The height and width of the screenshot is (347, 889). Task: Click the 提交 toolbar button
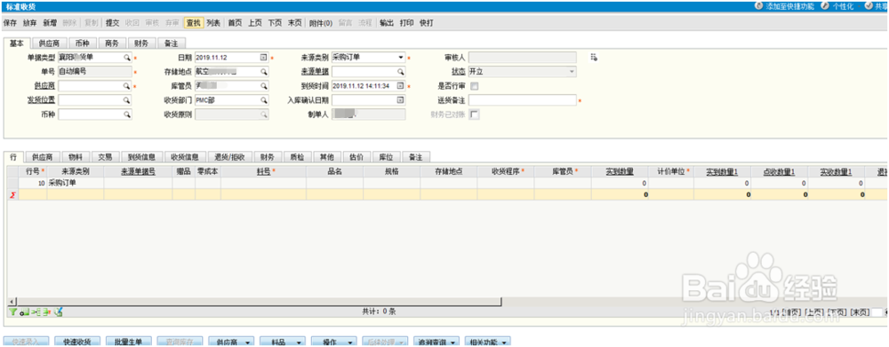113,23
